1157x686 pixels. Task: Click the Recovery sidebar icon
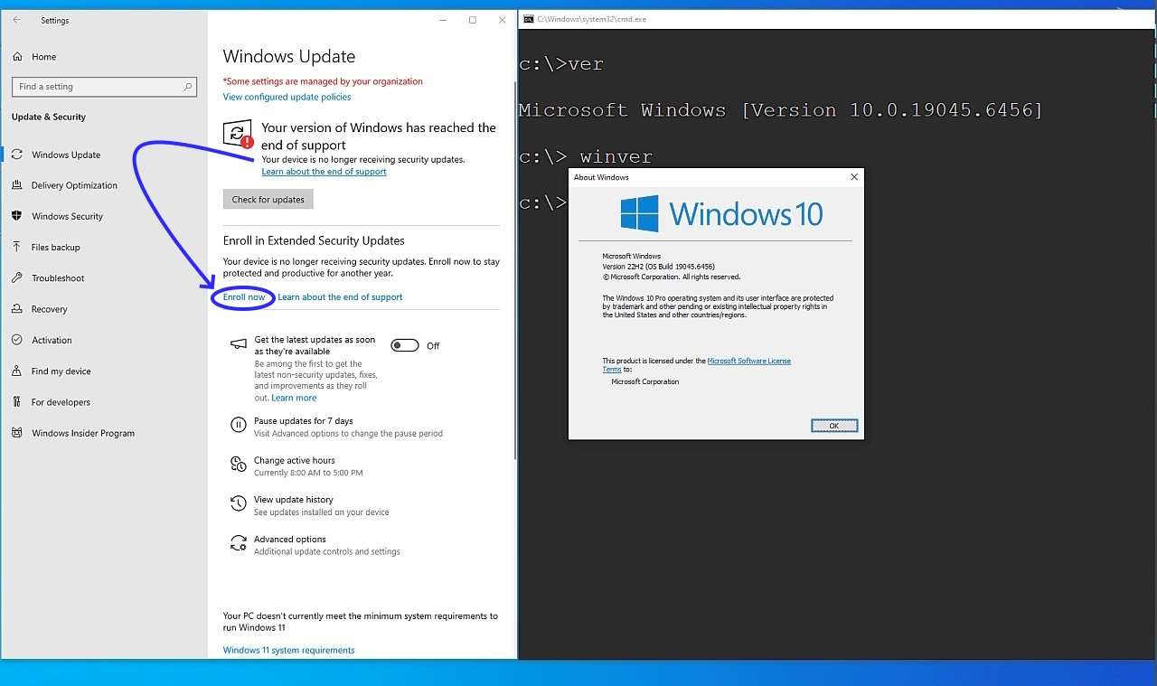click(17, 309)
